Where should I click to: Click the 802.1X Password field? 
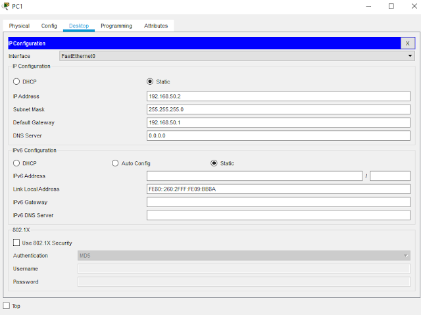pos(244,281)
